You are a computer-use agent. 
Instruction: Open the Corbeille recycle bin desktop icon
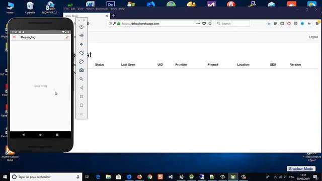tap(30, 8)
